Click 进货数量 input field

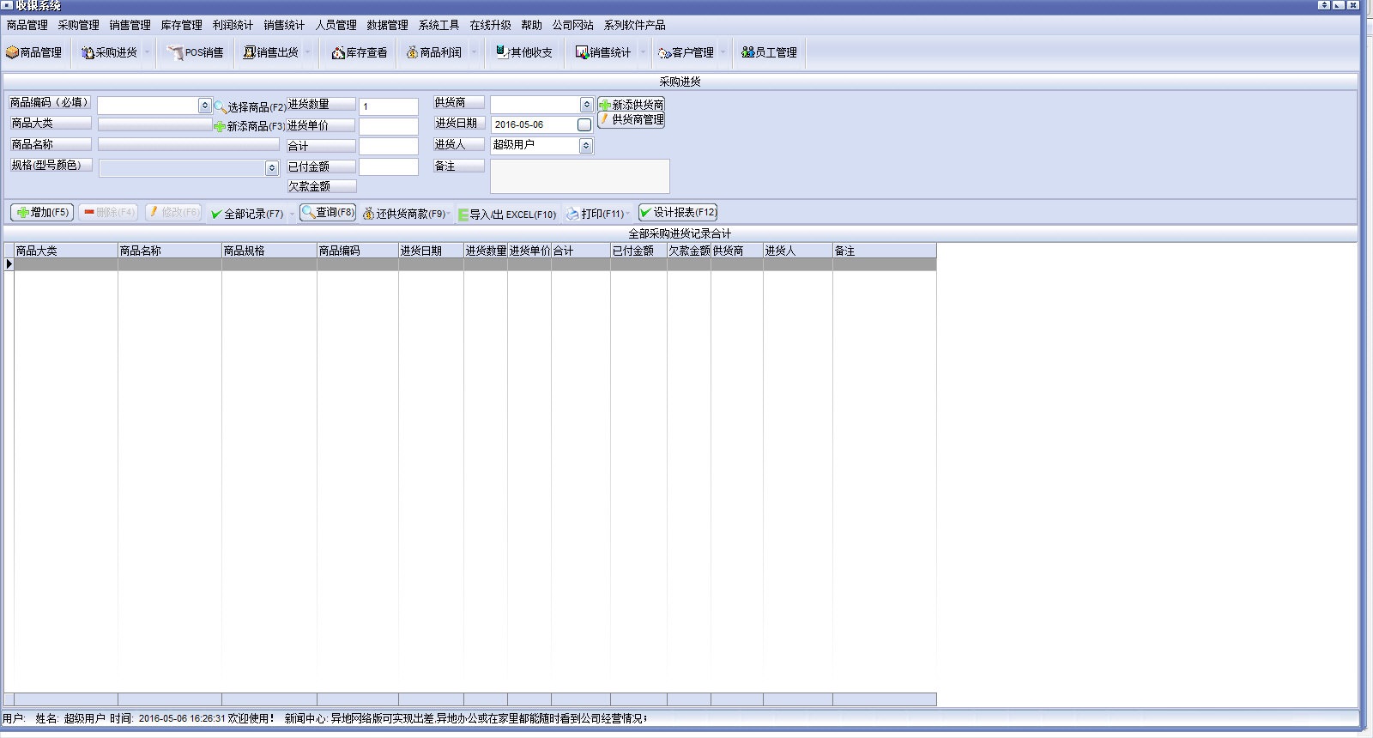(x=389, y=106)
